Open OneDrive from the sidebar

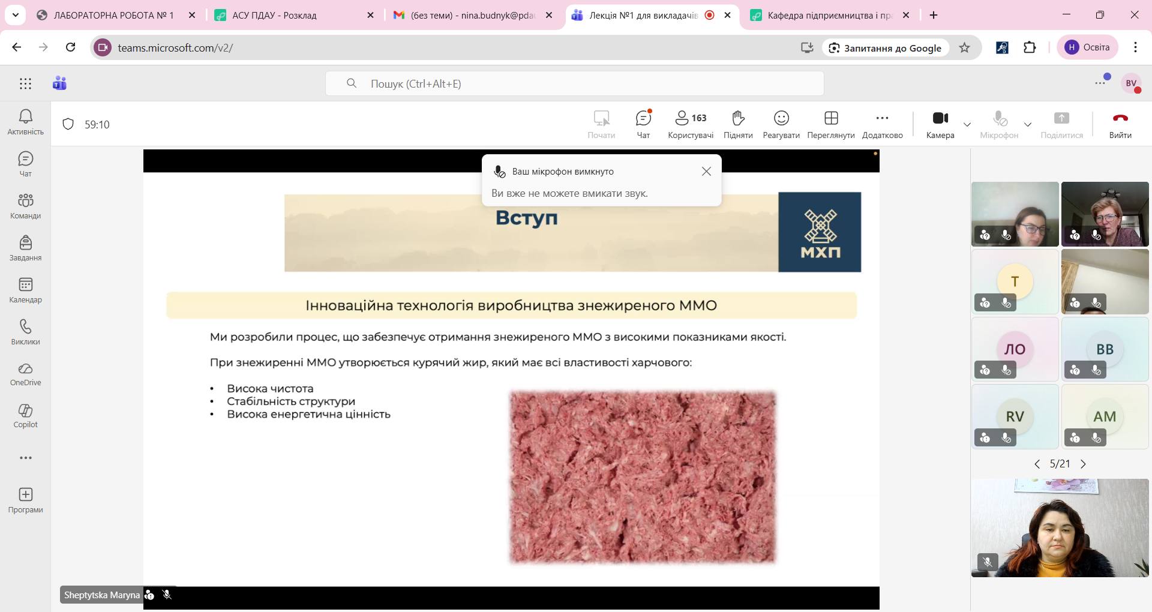pyautogui.click(x=25, y=374)
